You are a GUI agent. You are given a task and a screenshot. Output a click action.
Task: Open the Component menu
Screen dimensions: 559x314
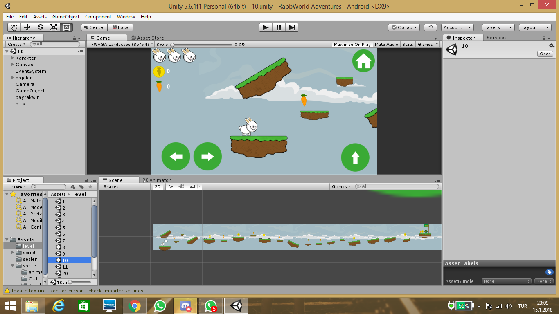(98, 17)
